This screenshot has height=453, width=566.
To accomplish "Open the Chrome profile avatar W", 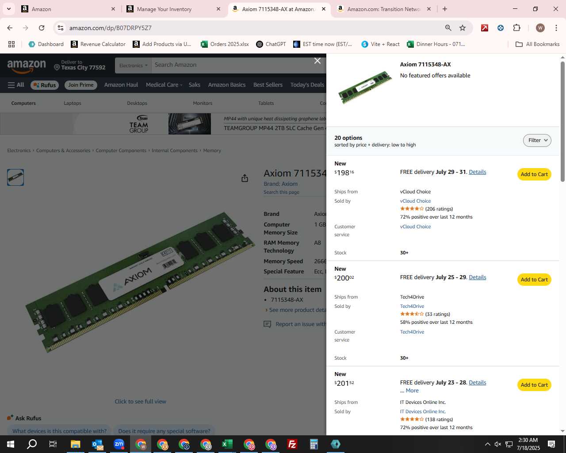I will point(540,28).
